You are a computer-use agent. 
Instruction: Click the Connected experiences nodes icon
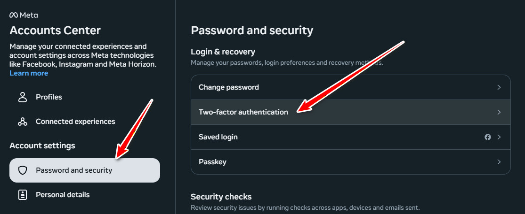click(22, 122)
